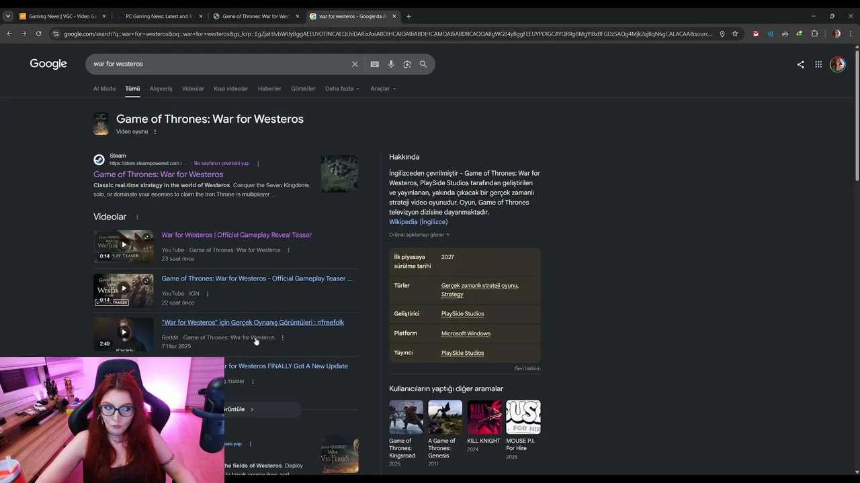Screen dimensions: 860x483
Task: Open the browser extensions puzzle icon
Action: [x=814, y=34]
